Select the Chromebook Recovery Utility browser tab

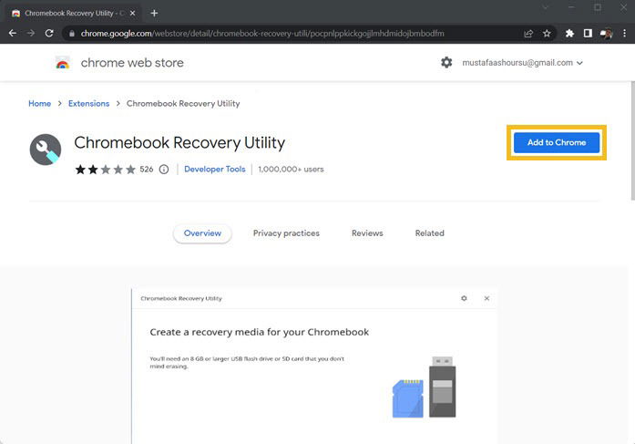pos(74,13)
